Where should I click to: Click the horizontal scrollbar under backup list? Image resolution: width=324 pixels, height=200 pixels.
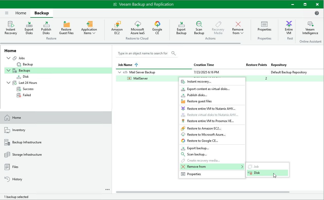pyautogui.click(x=203, y=192)
